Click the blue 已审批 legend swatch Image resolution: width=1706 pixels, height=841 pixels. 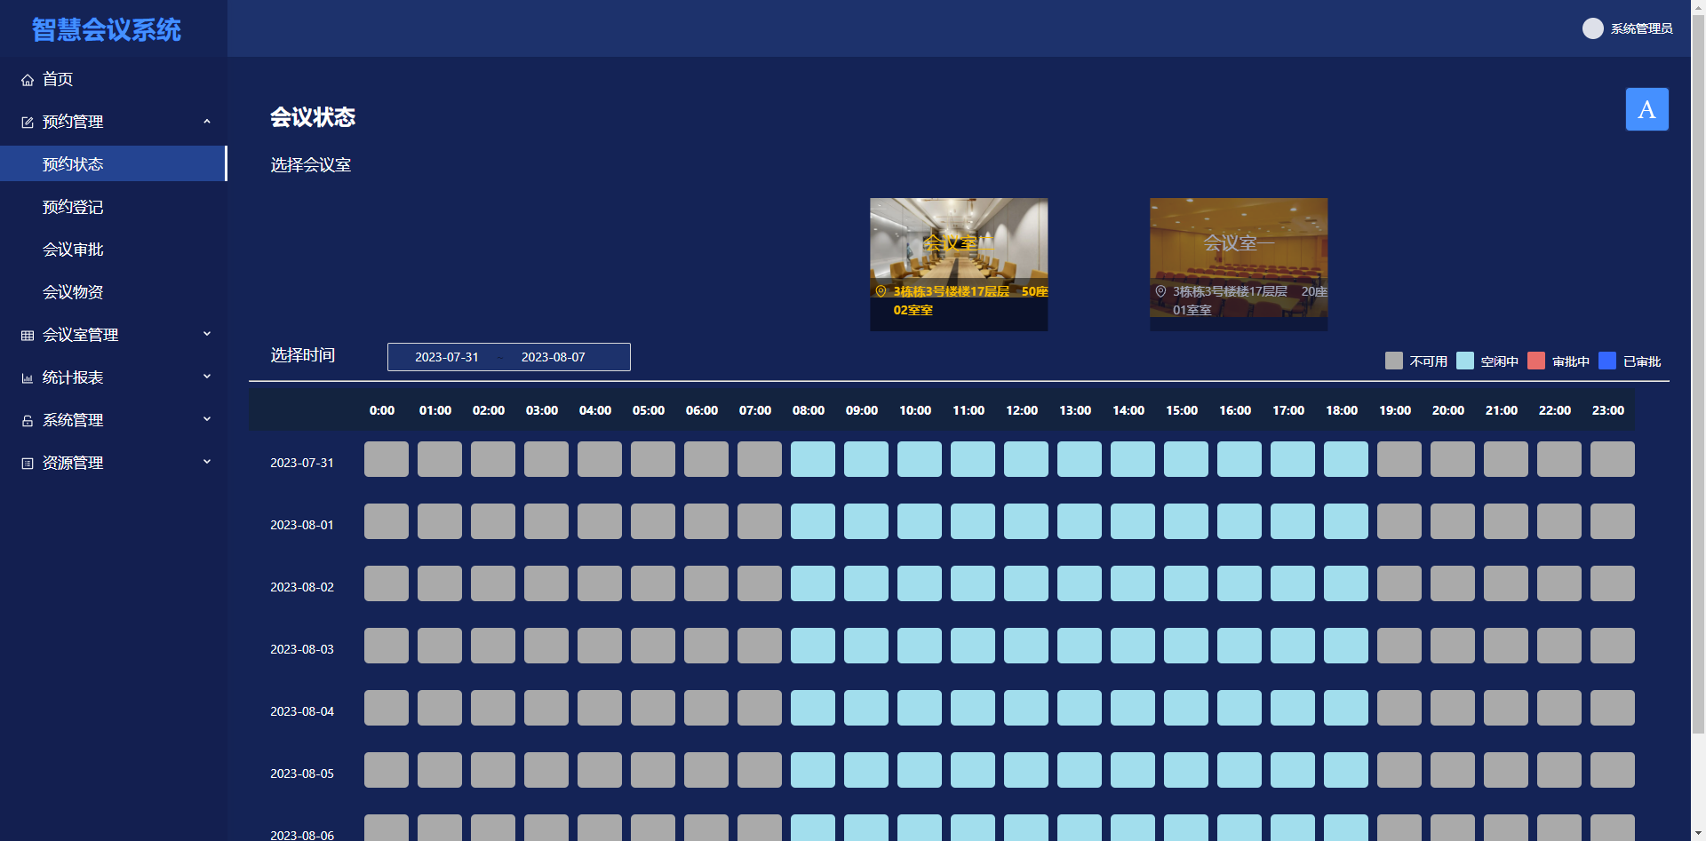coord(1607,361)
